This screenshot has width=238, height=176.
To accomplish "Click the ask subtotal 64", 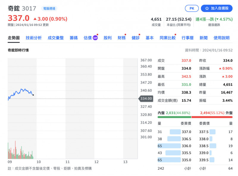I will coord(230,169).
